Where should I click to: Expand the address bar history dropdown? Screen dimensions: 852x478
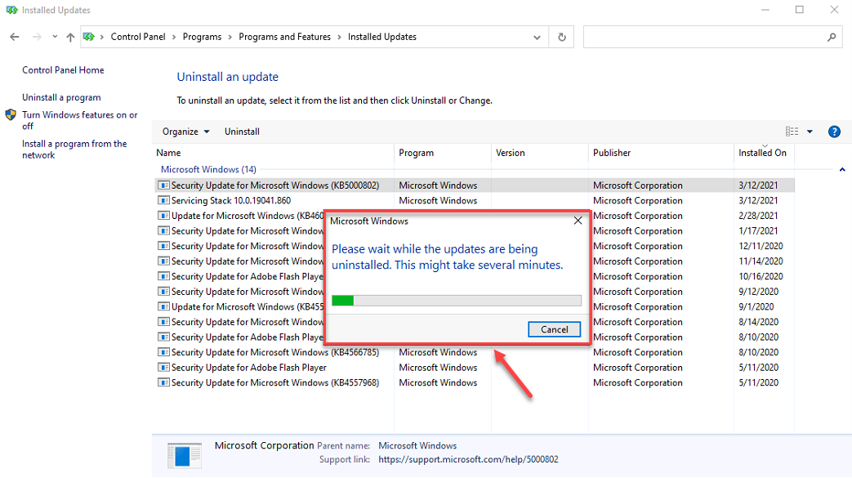pos(537,37)
